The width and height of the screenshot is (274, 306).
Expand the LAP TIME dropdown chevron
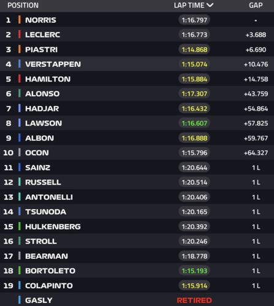pos(210,5)
